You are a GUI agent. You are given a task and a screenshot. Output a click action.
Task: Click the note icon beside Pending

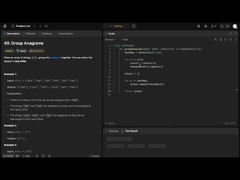click(x=133, y=26)
